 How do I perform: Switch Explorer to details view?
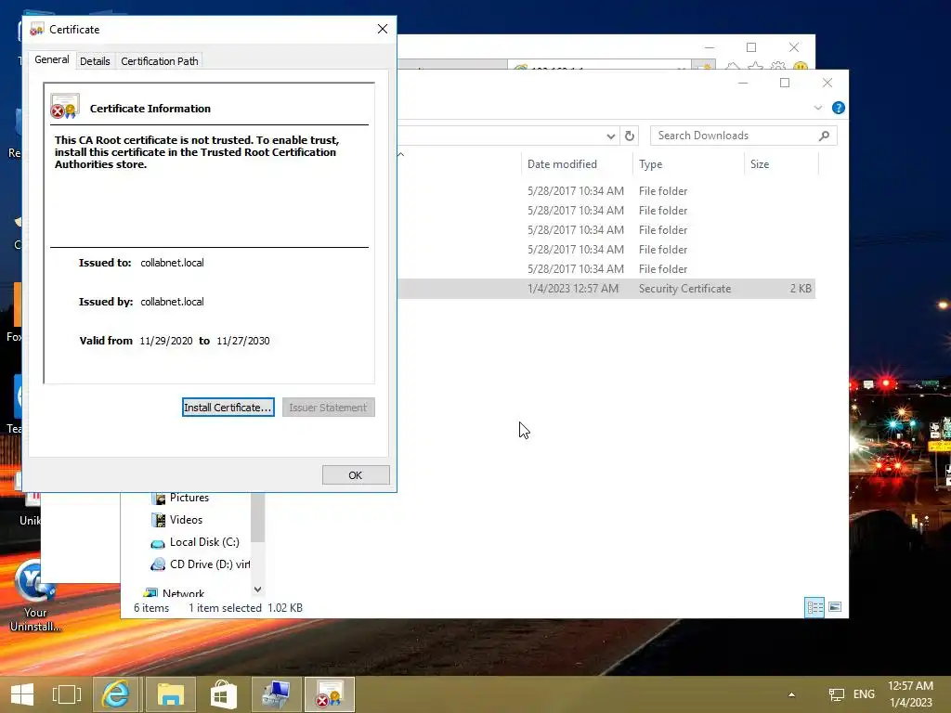[814, 607]
